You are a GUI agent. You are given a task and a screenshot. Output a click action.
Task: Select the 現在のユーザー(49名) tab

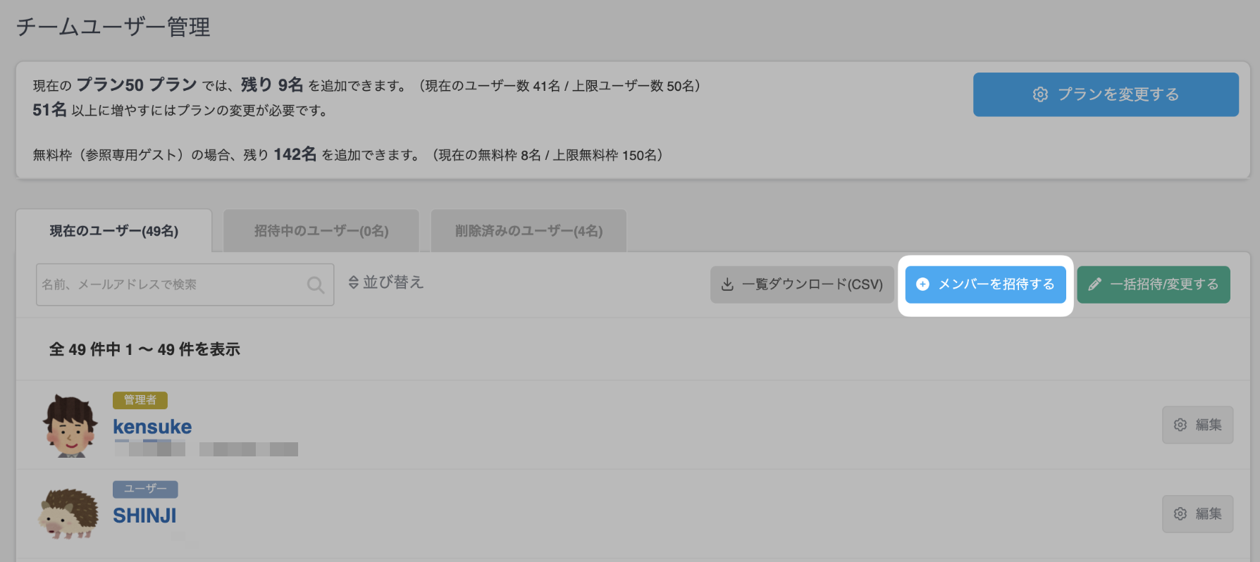[114, 231]
